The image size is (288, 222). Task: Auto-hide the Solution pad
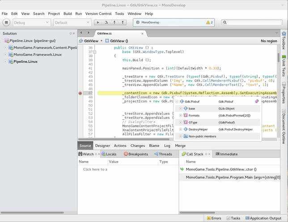click(x=71, y=34)
